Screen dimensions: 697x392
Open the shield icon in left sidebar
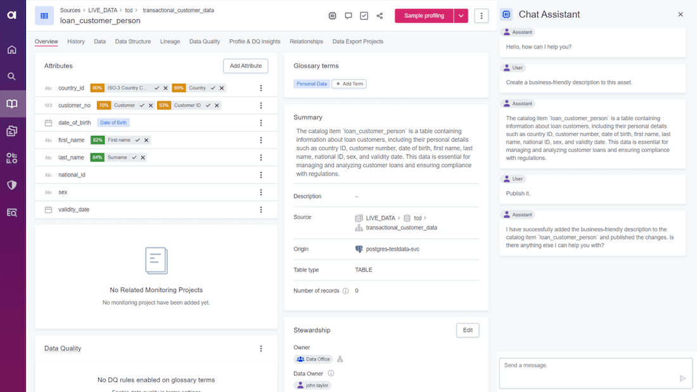coord(12,185)
